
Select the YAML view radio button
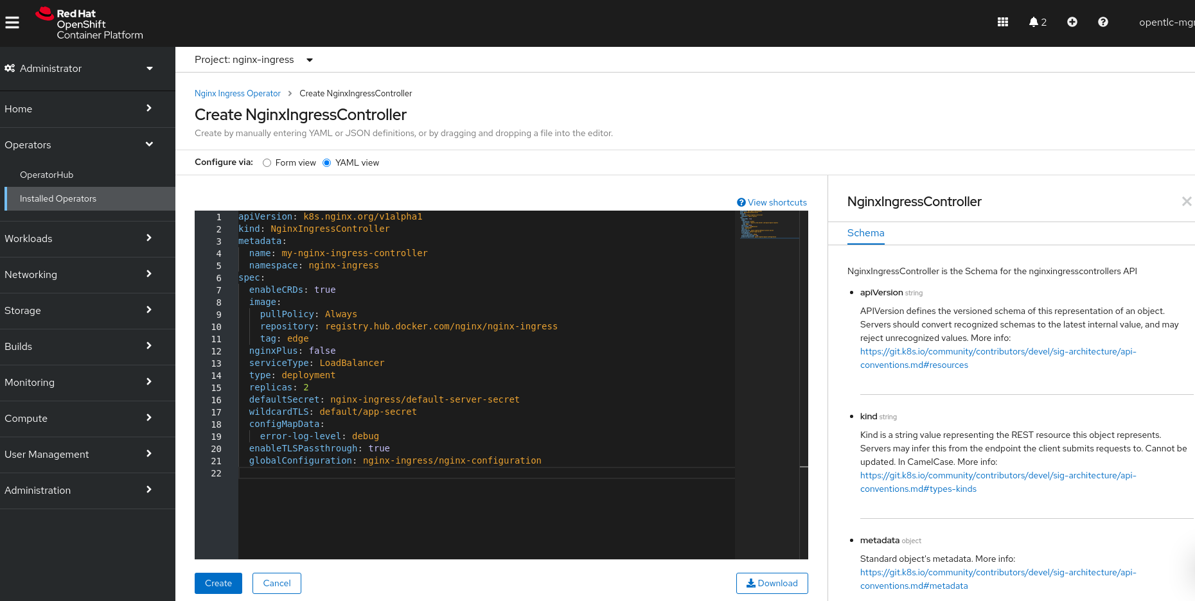point(327,163)
